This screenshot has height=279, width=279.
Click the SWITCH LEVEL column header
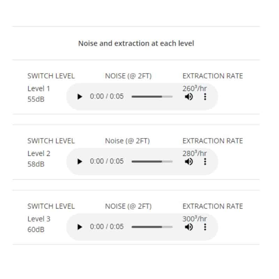click(51, 76)
